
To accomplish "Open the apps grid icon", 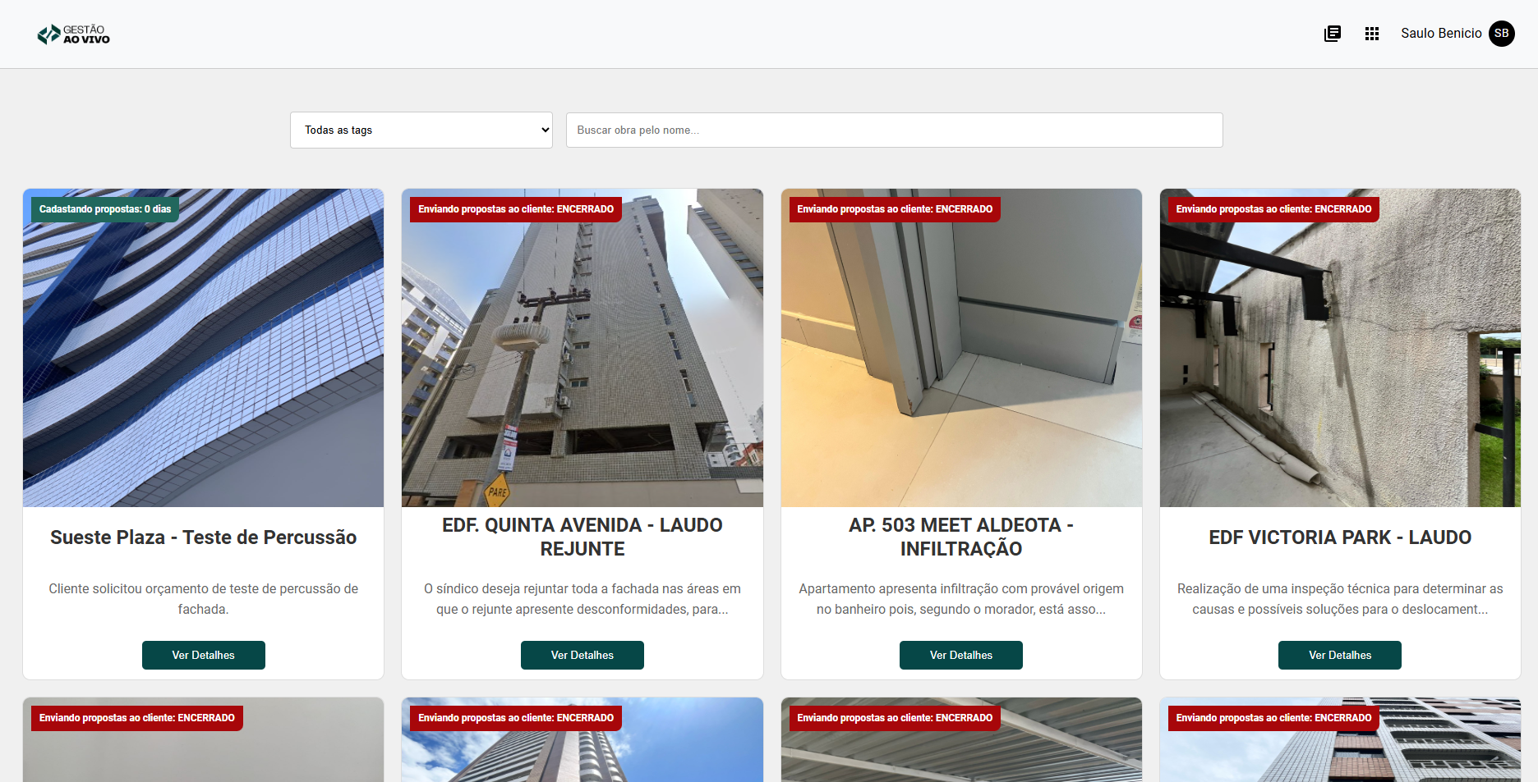I will pos(1372,34).
